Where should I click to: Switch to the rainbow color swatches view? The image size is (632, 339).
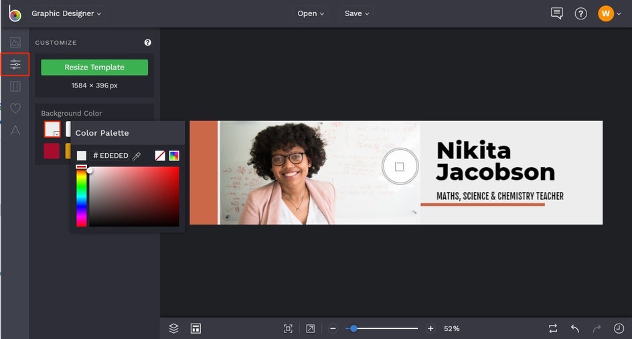point(174,156)
